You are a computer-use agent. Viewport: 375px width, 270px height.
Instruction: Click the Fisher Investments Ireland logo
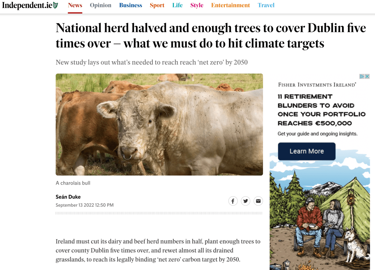pyautogui.click(x=317, y=85)
